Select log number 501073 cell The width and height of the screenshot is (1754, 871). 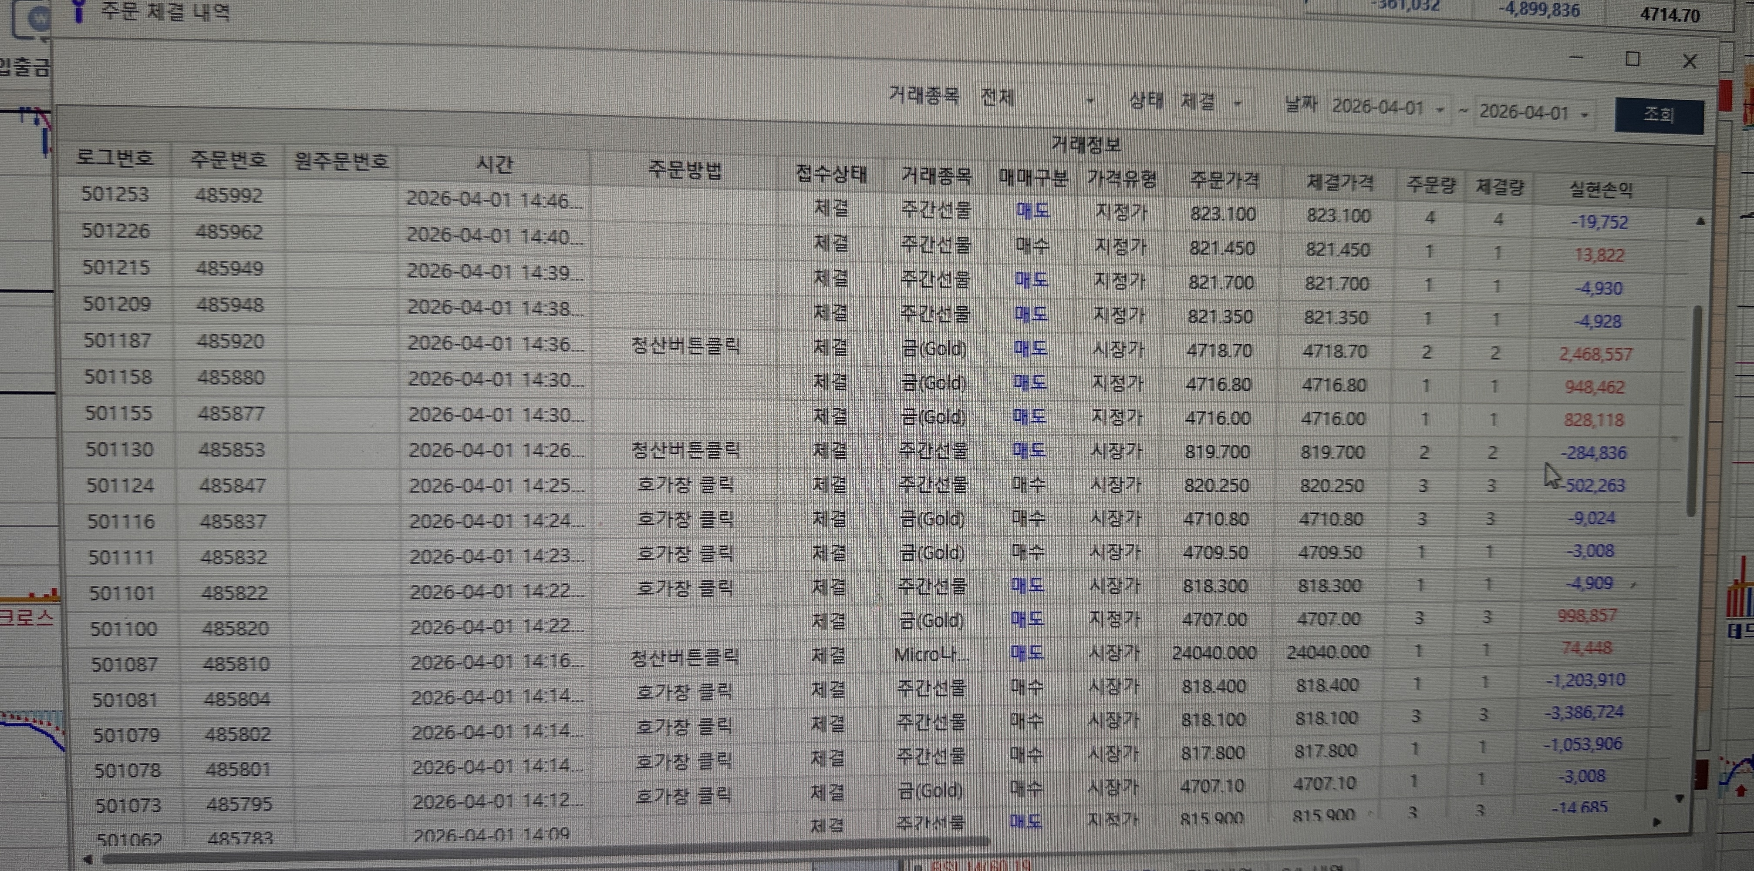(x=128, y=806)
